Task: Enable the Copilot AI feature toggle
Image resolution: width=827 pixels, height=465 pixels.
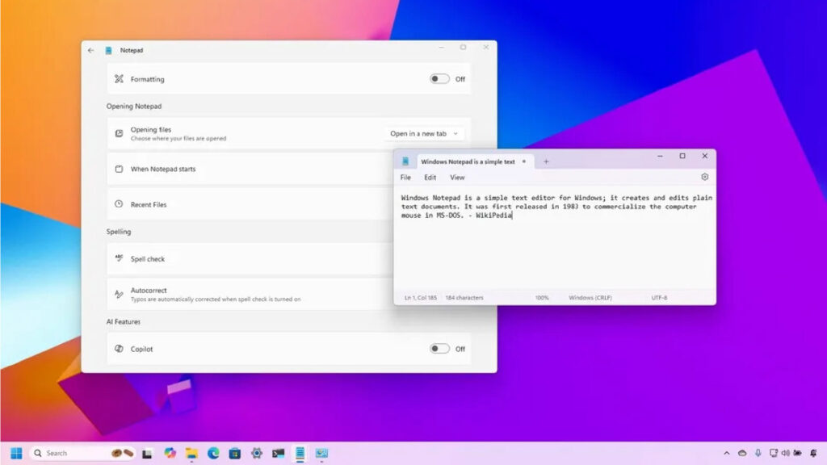Action: pos(439,349)
